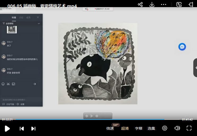Enable picture-in-picture mini window mode
Screen dimensions: 197x136
[x=179, y=4]
